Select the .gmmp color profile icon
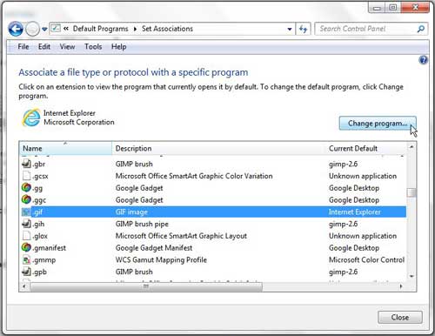The height and width of the screenshot is (336, 435). tap(26, 259)
